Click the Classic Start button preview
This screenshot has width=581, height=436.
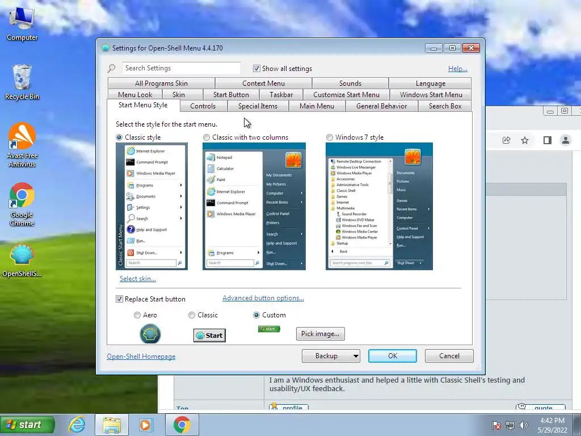[209, 336]
